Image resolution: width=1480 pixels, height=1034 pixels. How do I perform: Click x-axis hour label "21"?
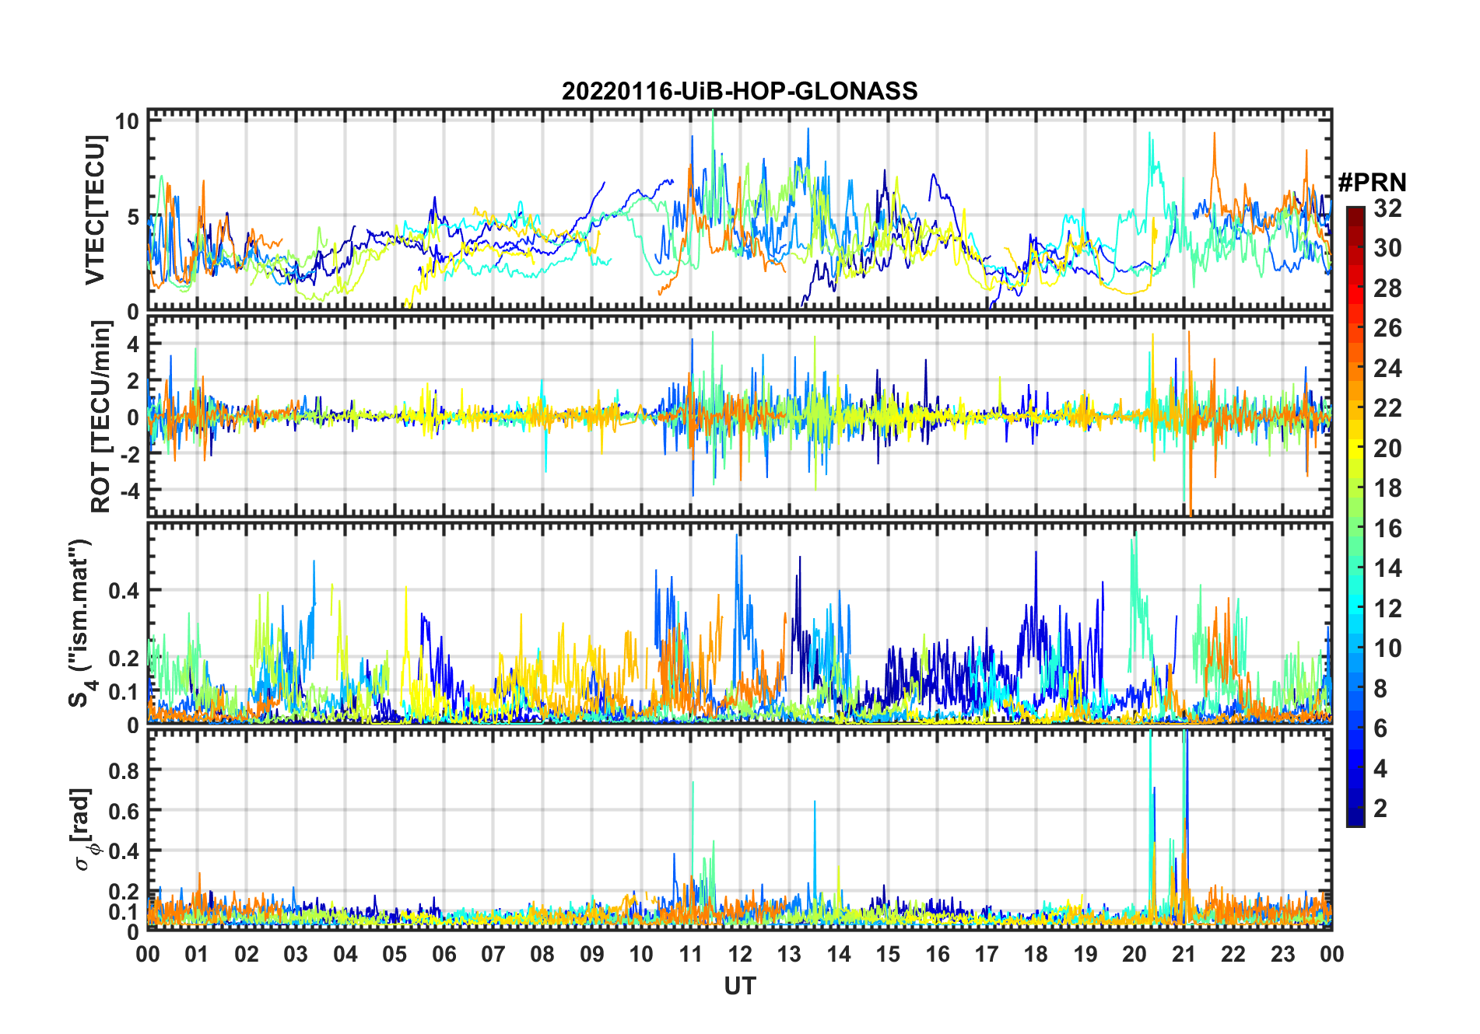pos(1184,954)
